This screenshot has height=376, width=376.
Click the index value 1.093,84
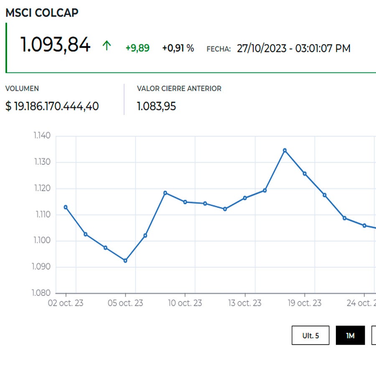click(x=55, y=45)
